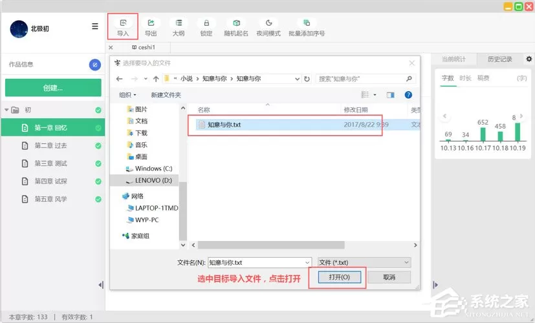Screen dimensions: 535x323
Task: Click the 随机起名 random name icon
Action: click(x=236, y=23)
